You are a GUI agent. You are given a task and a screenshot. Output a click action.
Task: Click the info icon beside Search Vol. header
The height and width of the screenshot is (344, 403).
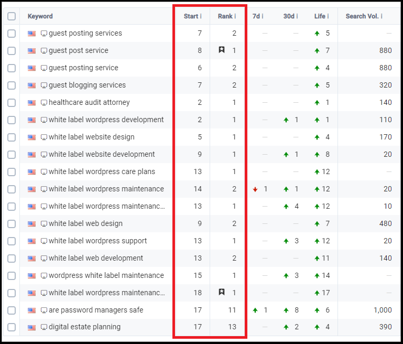point(382,16)
